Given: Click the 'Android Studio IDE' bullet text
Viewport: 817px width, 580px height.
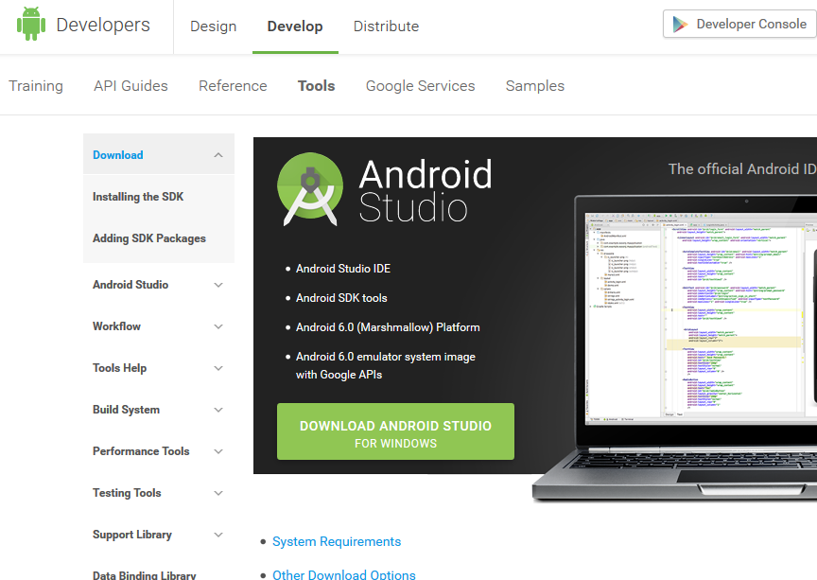Looking at the screenshot, I should [x=343, y=269].
